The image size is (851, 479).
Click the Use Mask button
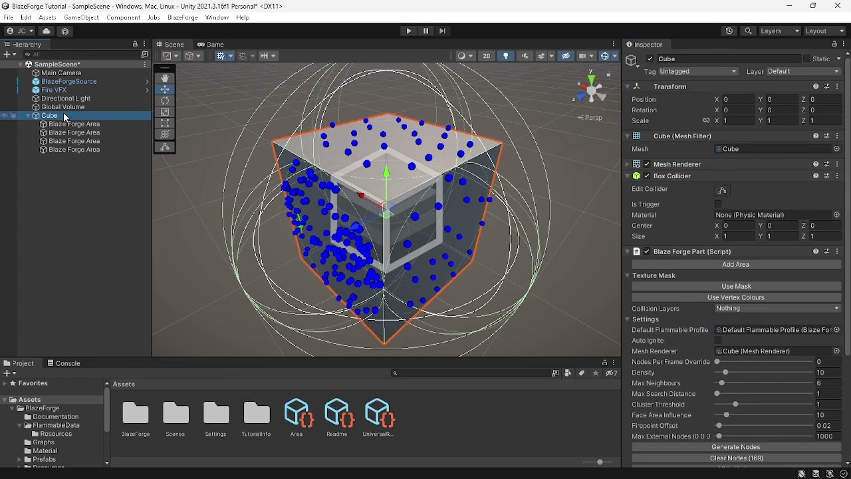coord(736,286)
